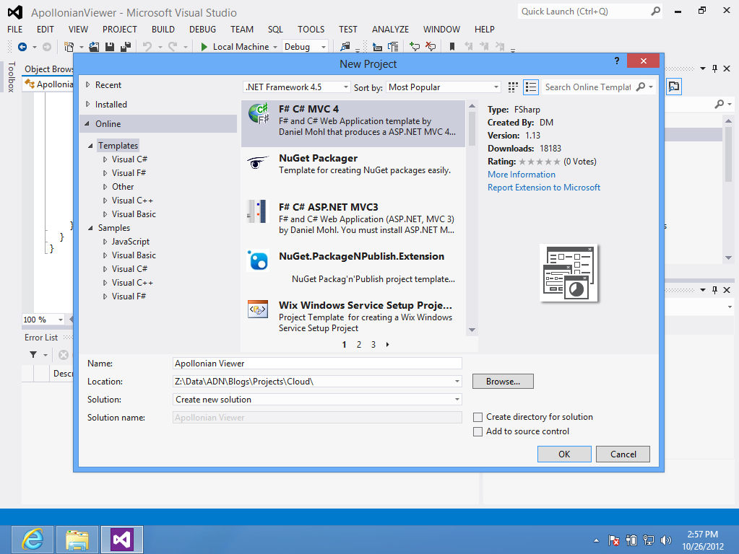Open the .NET Framework version dropdown
The width and height of the screenshot is (739, 554).
pyautogui.click(x=296, y=87)
